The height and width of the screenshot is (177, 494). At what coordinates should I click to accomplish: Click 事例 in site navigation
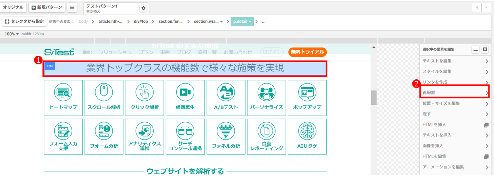pos(165,52)
